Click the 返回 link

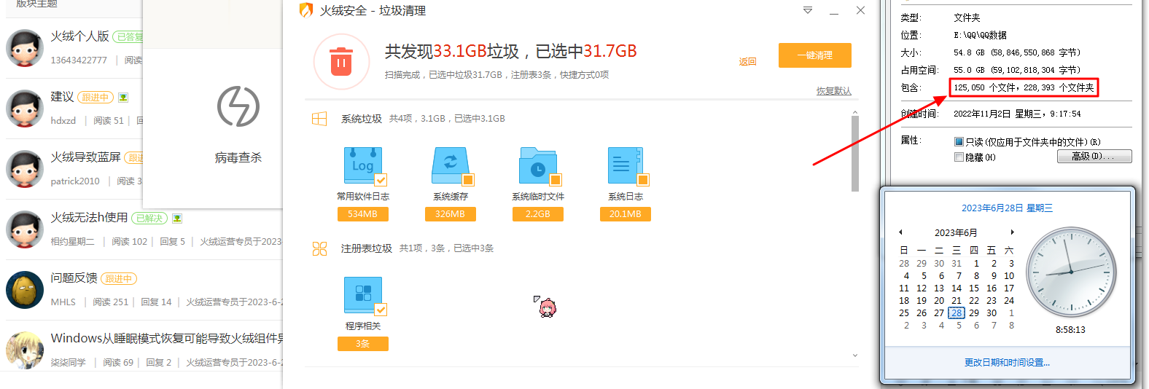[747, 62]
